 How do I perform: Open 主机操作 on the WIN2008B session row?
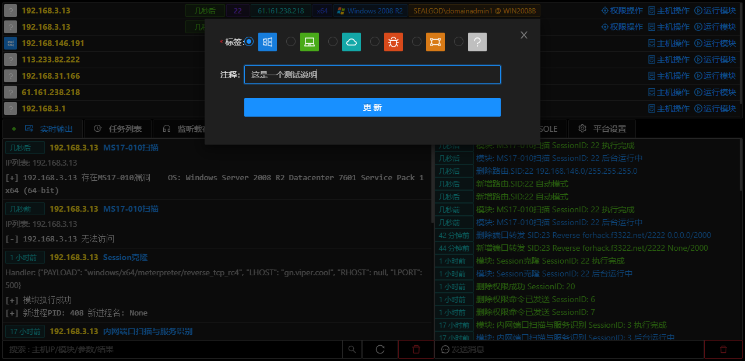coord(669,10)
